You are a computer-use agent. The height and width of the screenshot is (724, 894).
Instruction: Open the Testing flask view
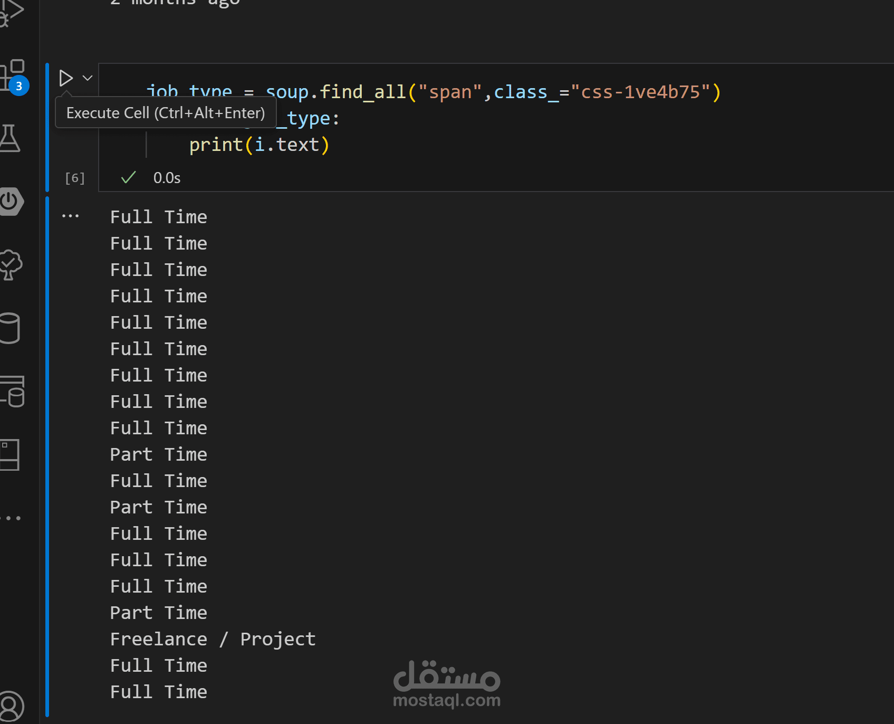(9, 138)
